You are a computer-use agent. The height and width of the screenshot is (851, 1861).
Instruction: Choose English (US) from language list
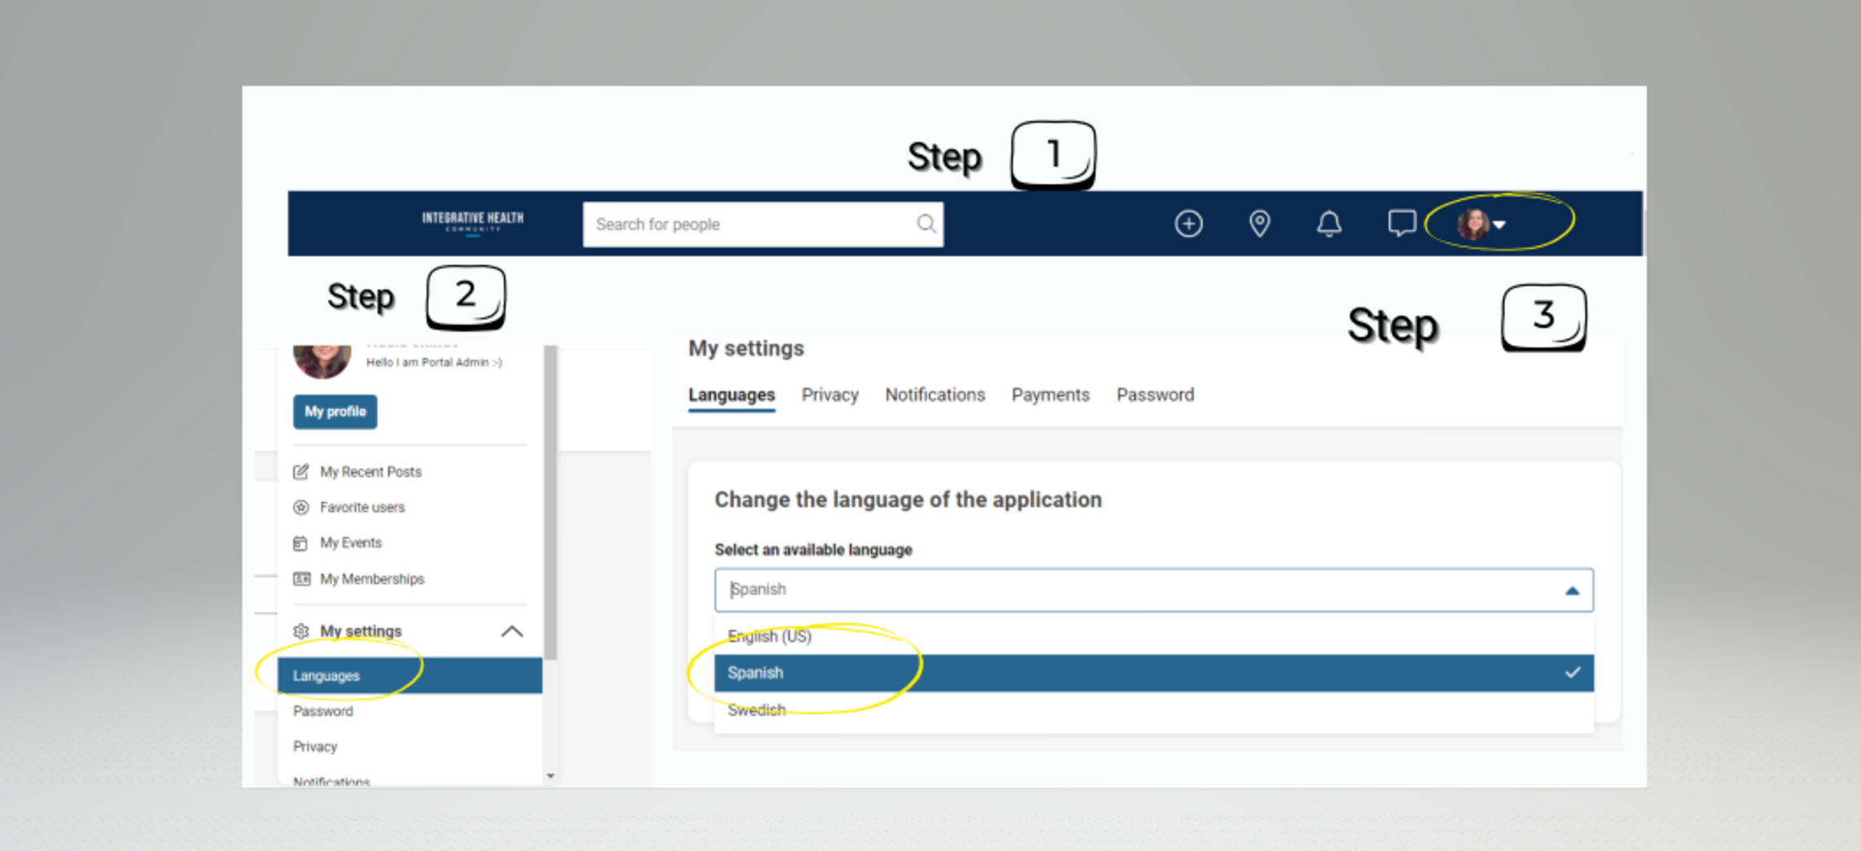769,636
